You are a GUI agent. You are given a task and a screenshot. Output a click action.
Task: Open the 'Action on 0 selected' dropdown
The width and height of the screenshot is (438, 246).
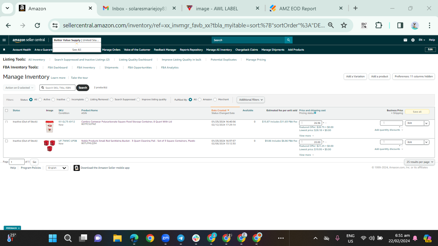(19, 88)
